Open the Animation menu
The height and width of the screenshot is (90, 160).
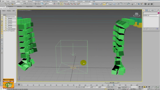38,1
